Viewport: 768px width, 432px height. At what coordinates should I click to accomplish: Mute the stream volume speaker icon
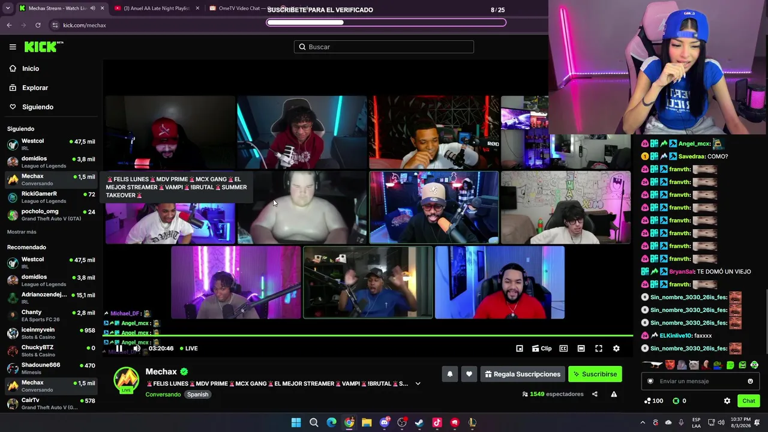(x=137, y=349)
